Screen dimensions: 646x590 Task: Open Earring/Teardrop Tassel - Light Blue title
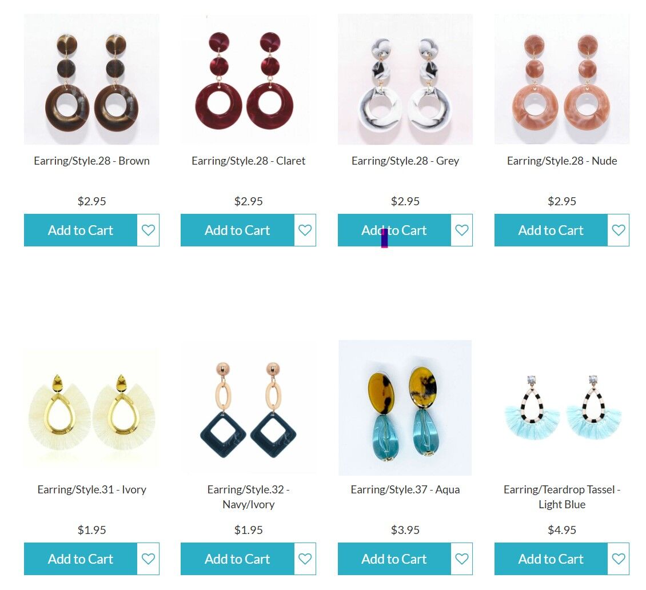click(562, 497)
